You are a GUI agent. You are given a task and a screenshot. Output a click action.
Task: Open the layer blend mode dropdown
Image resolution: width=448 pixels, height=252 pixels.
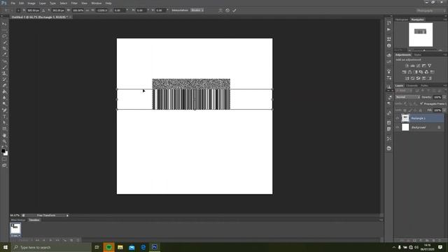(407, 97)
